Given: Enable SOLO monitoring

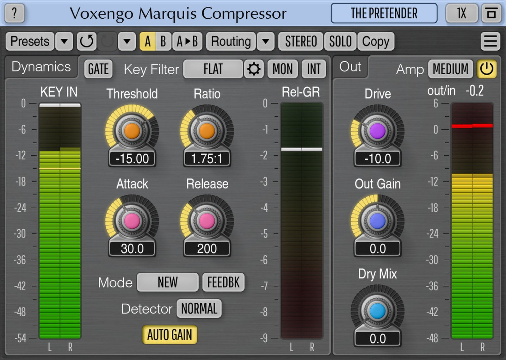Looking at the screenshot, I should 340,41.
